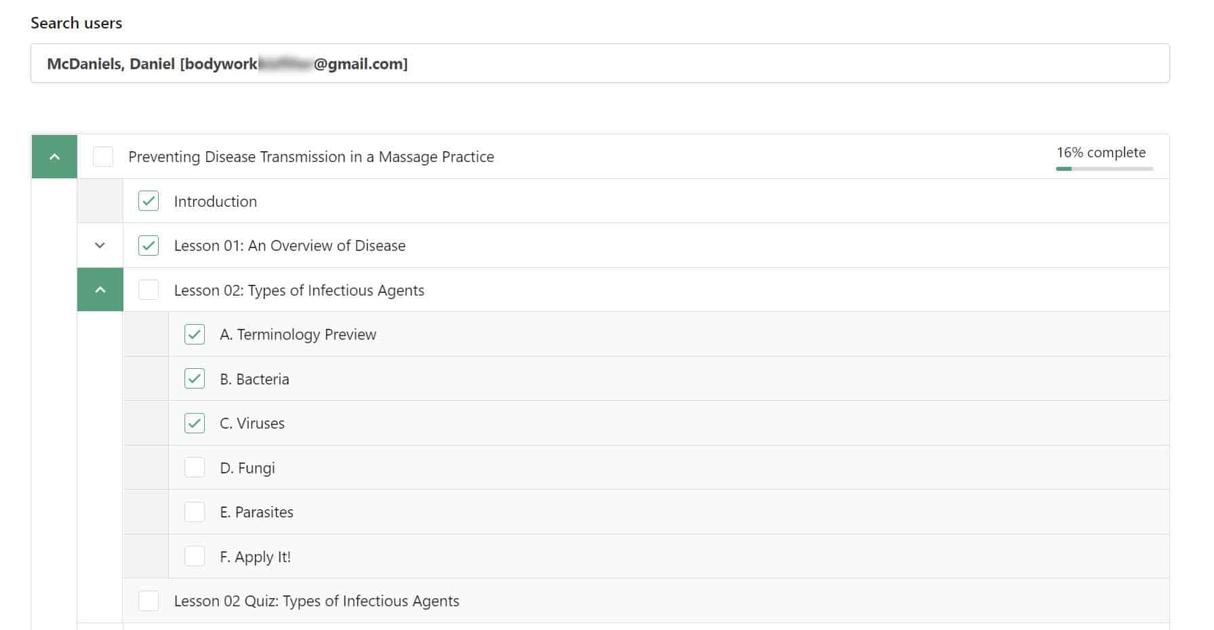Uncheck the B. Bacteria topic checkbox

[x=195, y=379]
